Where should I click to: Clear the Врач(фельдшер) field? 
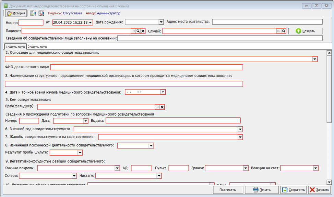point(162,107)
